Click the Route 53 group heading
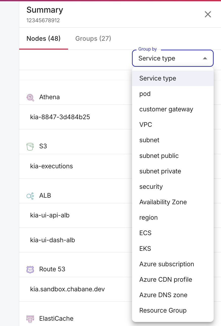The width and height of the screenshot is (221, 326). click(x=52, y=269)
